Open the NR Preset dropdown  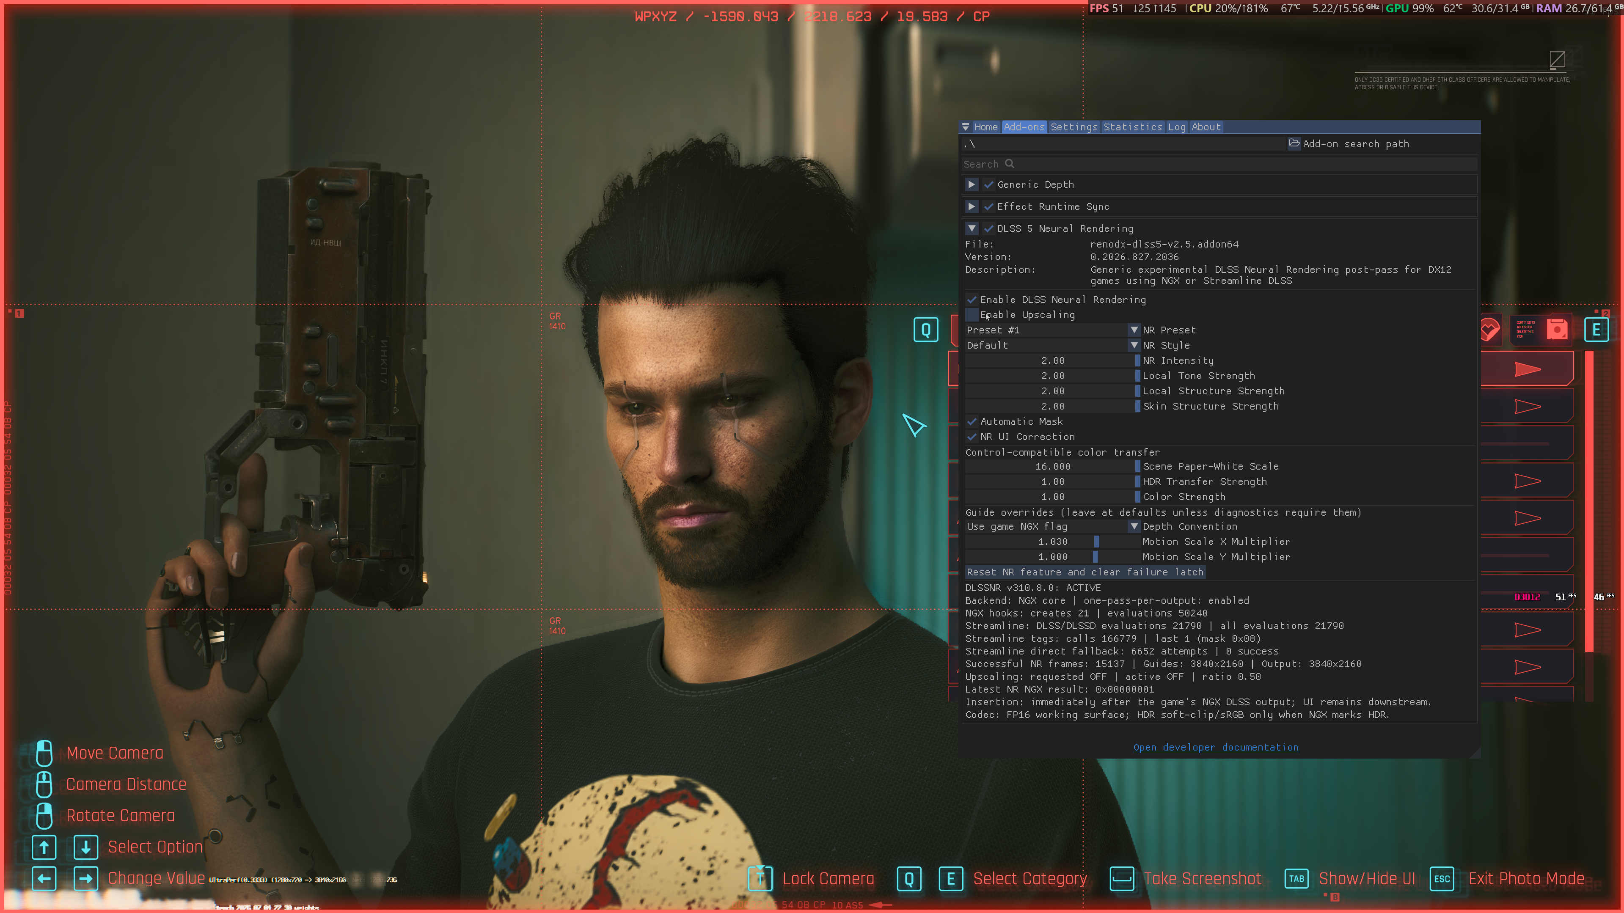point(1052,330)
